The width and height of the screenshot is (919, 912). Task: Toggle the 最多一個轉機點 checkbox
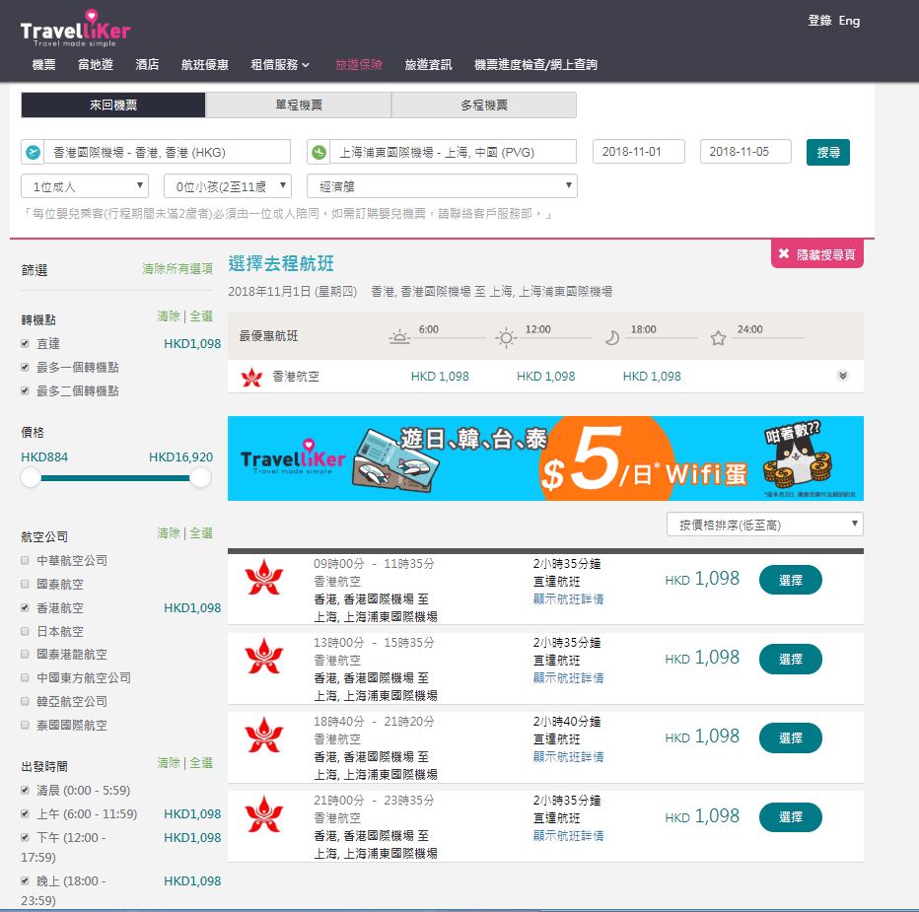pyautogui.click(x=25, y=367)
